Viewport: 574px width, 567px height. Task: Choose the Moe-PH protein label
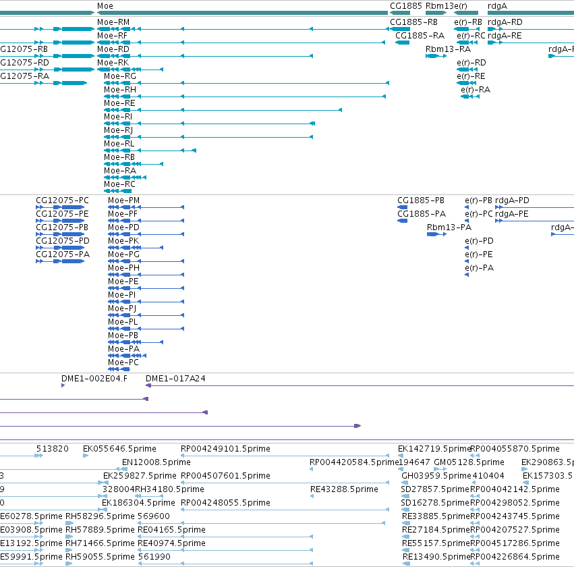click(123, 268)
